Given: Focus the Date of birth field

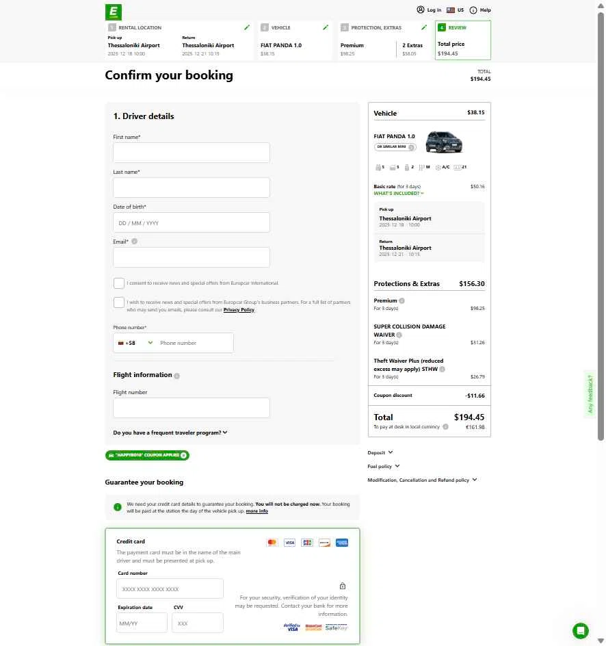Looking at the screenshot, I should tap(192, 222).
